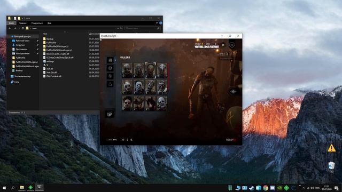Click Explorer forward navigation arrow
The width and height of the screenshot is (342, 192).
(x=15, y=28)
